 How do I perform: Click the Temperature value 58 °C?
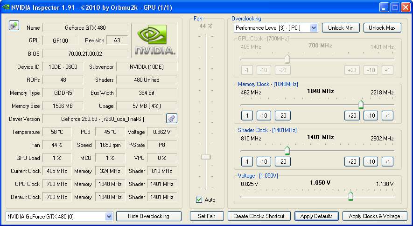pyautogui.click(x=57, y=132)
